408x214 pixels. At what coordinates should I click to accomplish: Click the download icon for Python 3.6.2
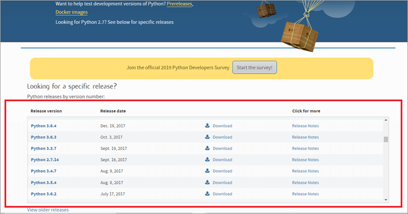[207, 194]
